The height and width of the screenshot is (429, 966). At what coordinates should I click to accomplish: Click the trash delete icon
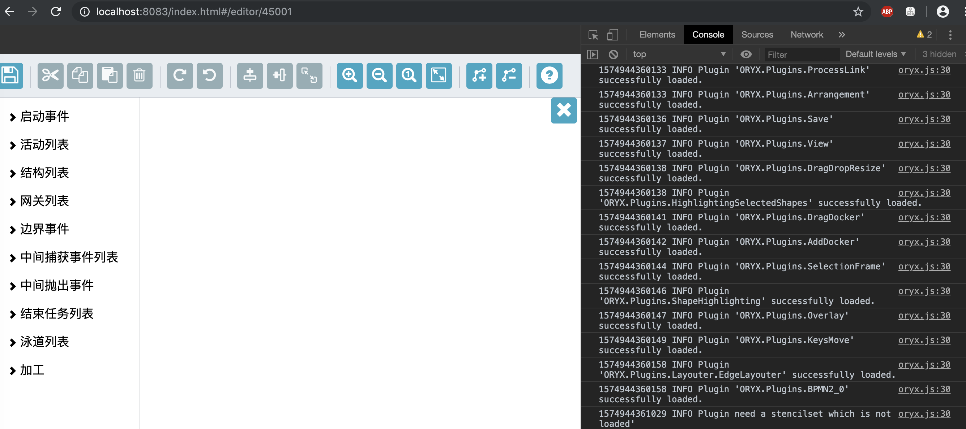click(139, 76)
